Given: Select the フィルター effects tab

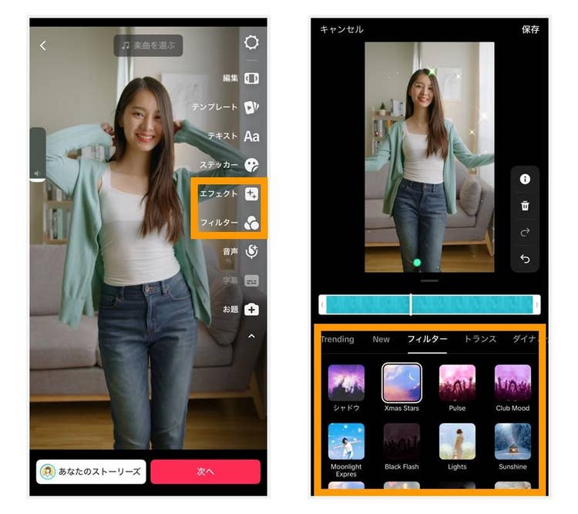Looking at the screenshot, I should [x=427, y=339].
